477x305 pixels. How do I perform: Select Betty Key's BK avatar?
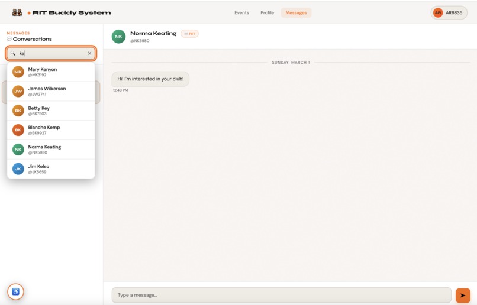coord(18,111)
